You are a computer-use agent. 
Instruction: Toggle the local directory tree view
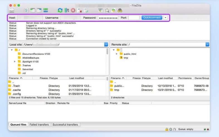click(33, 10)
